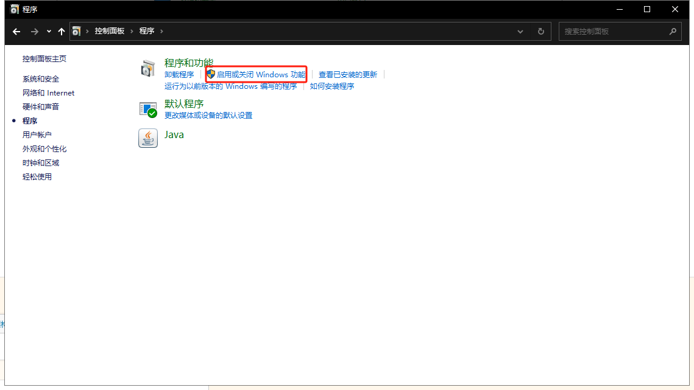Click 如何安装程序 link
Screen dimensions: 694x390
point(332,86)
